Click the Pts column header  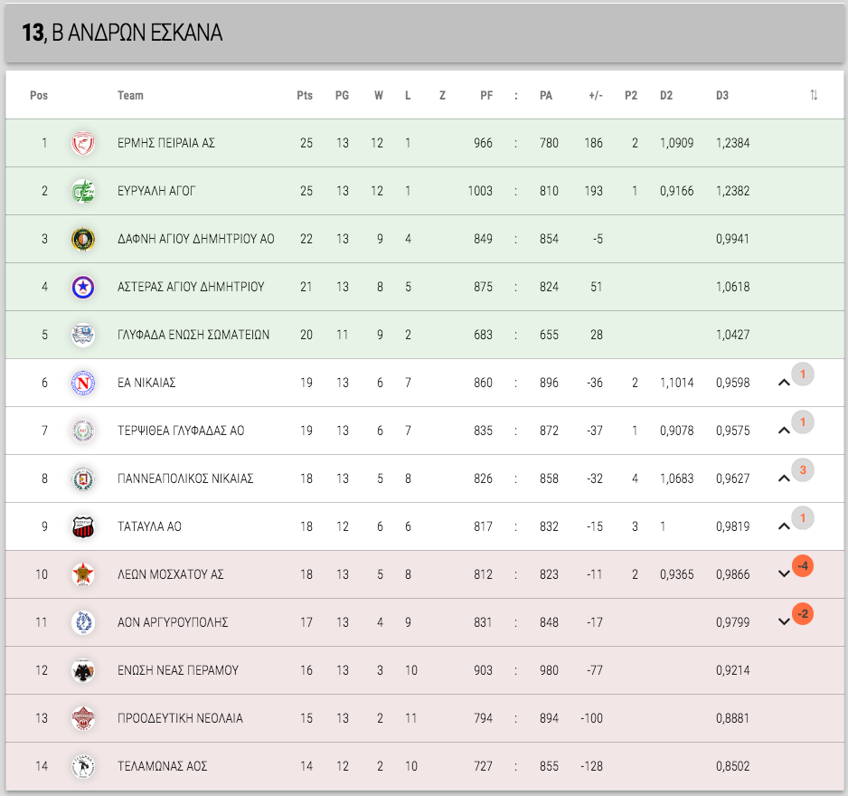pos(305,95)
